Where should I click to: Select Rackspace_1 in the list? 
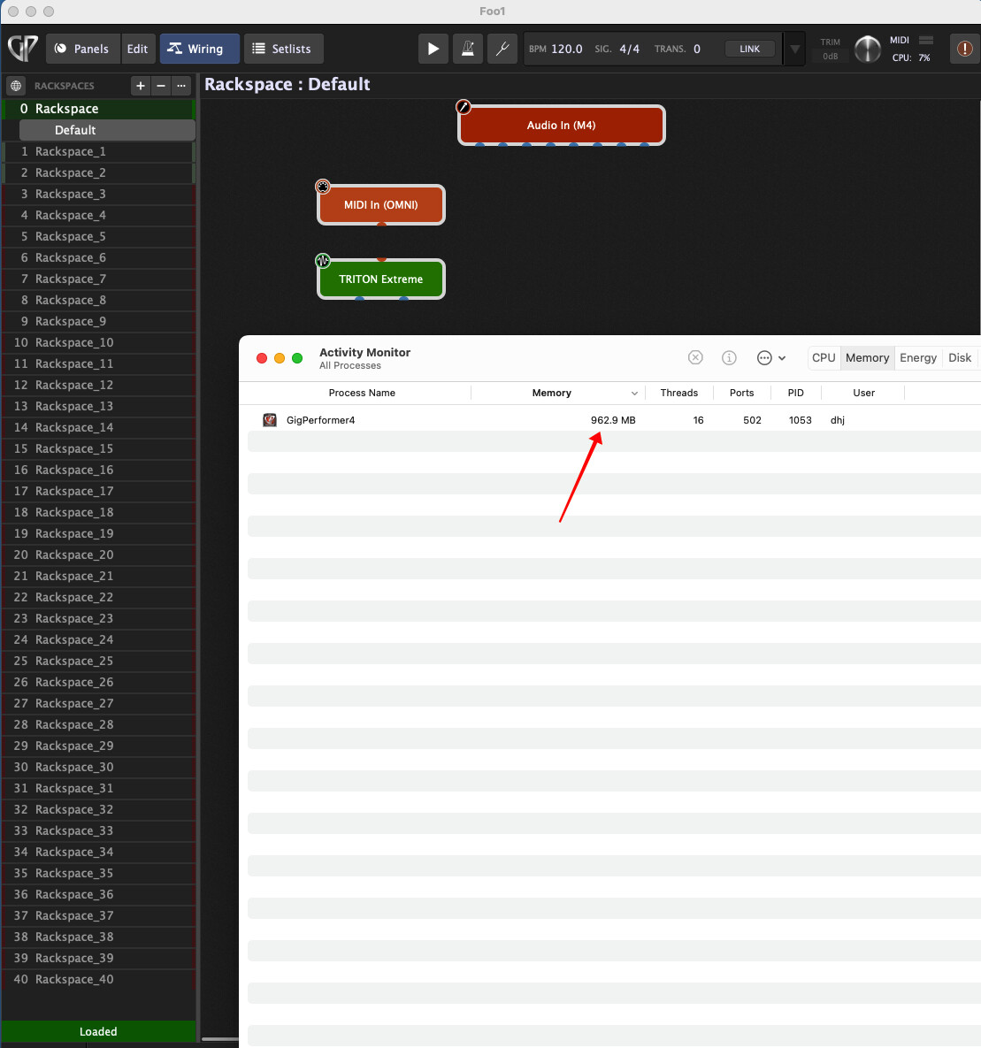coord(99,152)
